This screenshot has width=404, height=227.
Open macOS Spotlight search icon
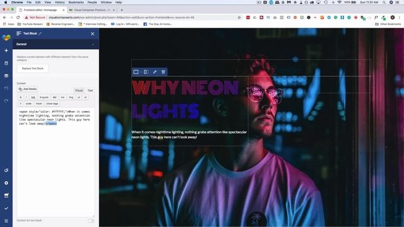(x=384, y=3)
